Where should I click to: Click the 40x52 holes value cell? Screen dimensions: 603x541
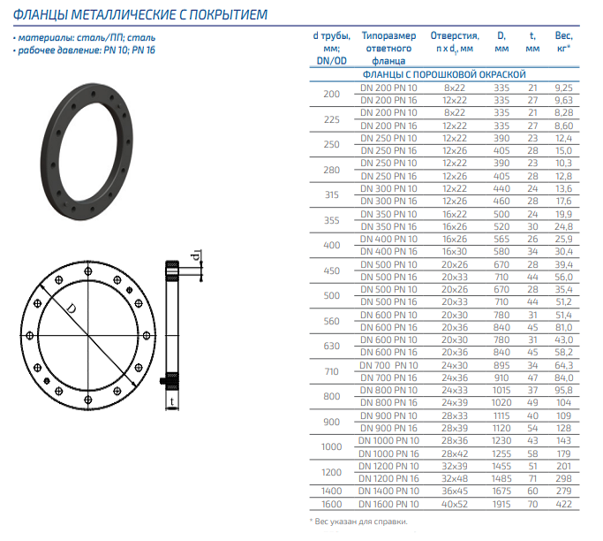click(x=454, y=504)
